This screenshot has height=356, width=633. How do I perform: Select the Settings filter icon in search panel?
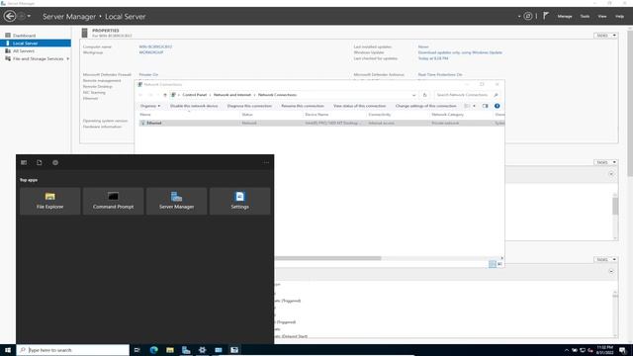(55, 162)
